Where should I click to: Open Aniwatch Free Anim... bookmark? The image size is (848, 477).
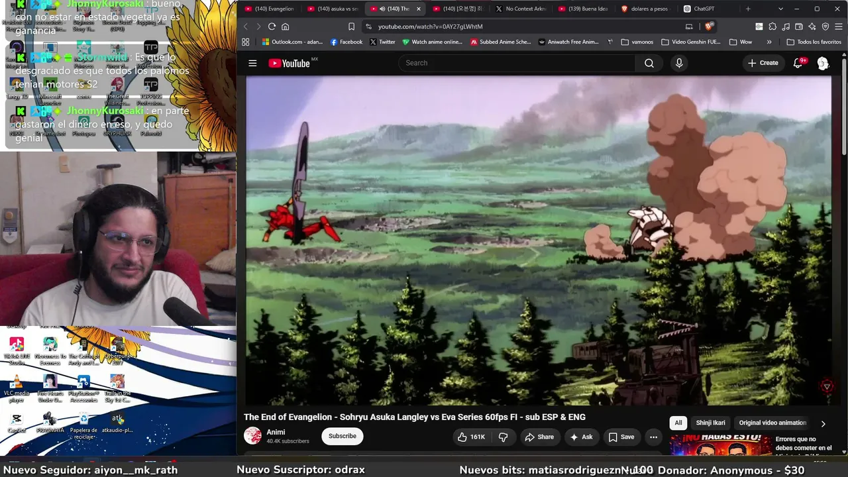click(x=568, y=42)
